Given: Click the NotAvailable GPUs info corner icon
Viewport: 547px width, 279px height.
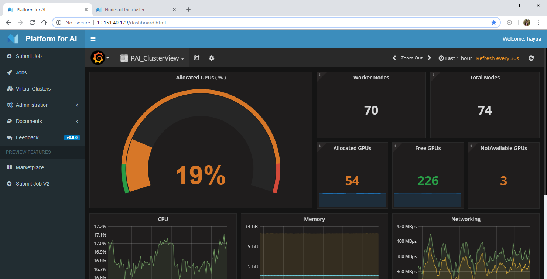Looking at the screenshot, I should 471,146.
